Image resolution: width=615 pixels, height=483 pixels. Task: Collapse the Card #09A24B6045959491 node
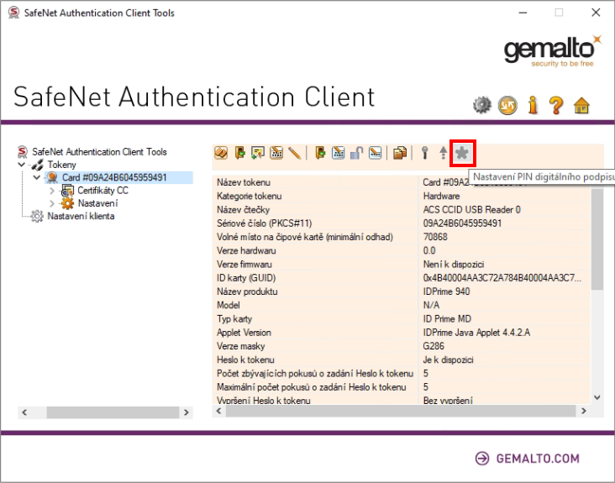(x=37, y=177)
